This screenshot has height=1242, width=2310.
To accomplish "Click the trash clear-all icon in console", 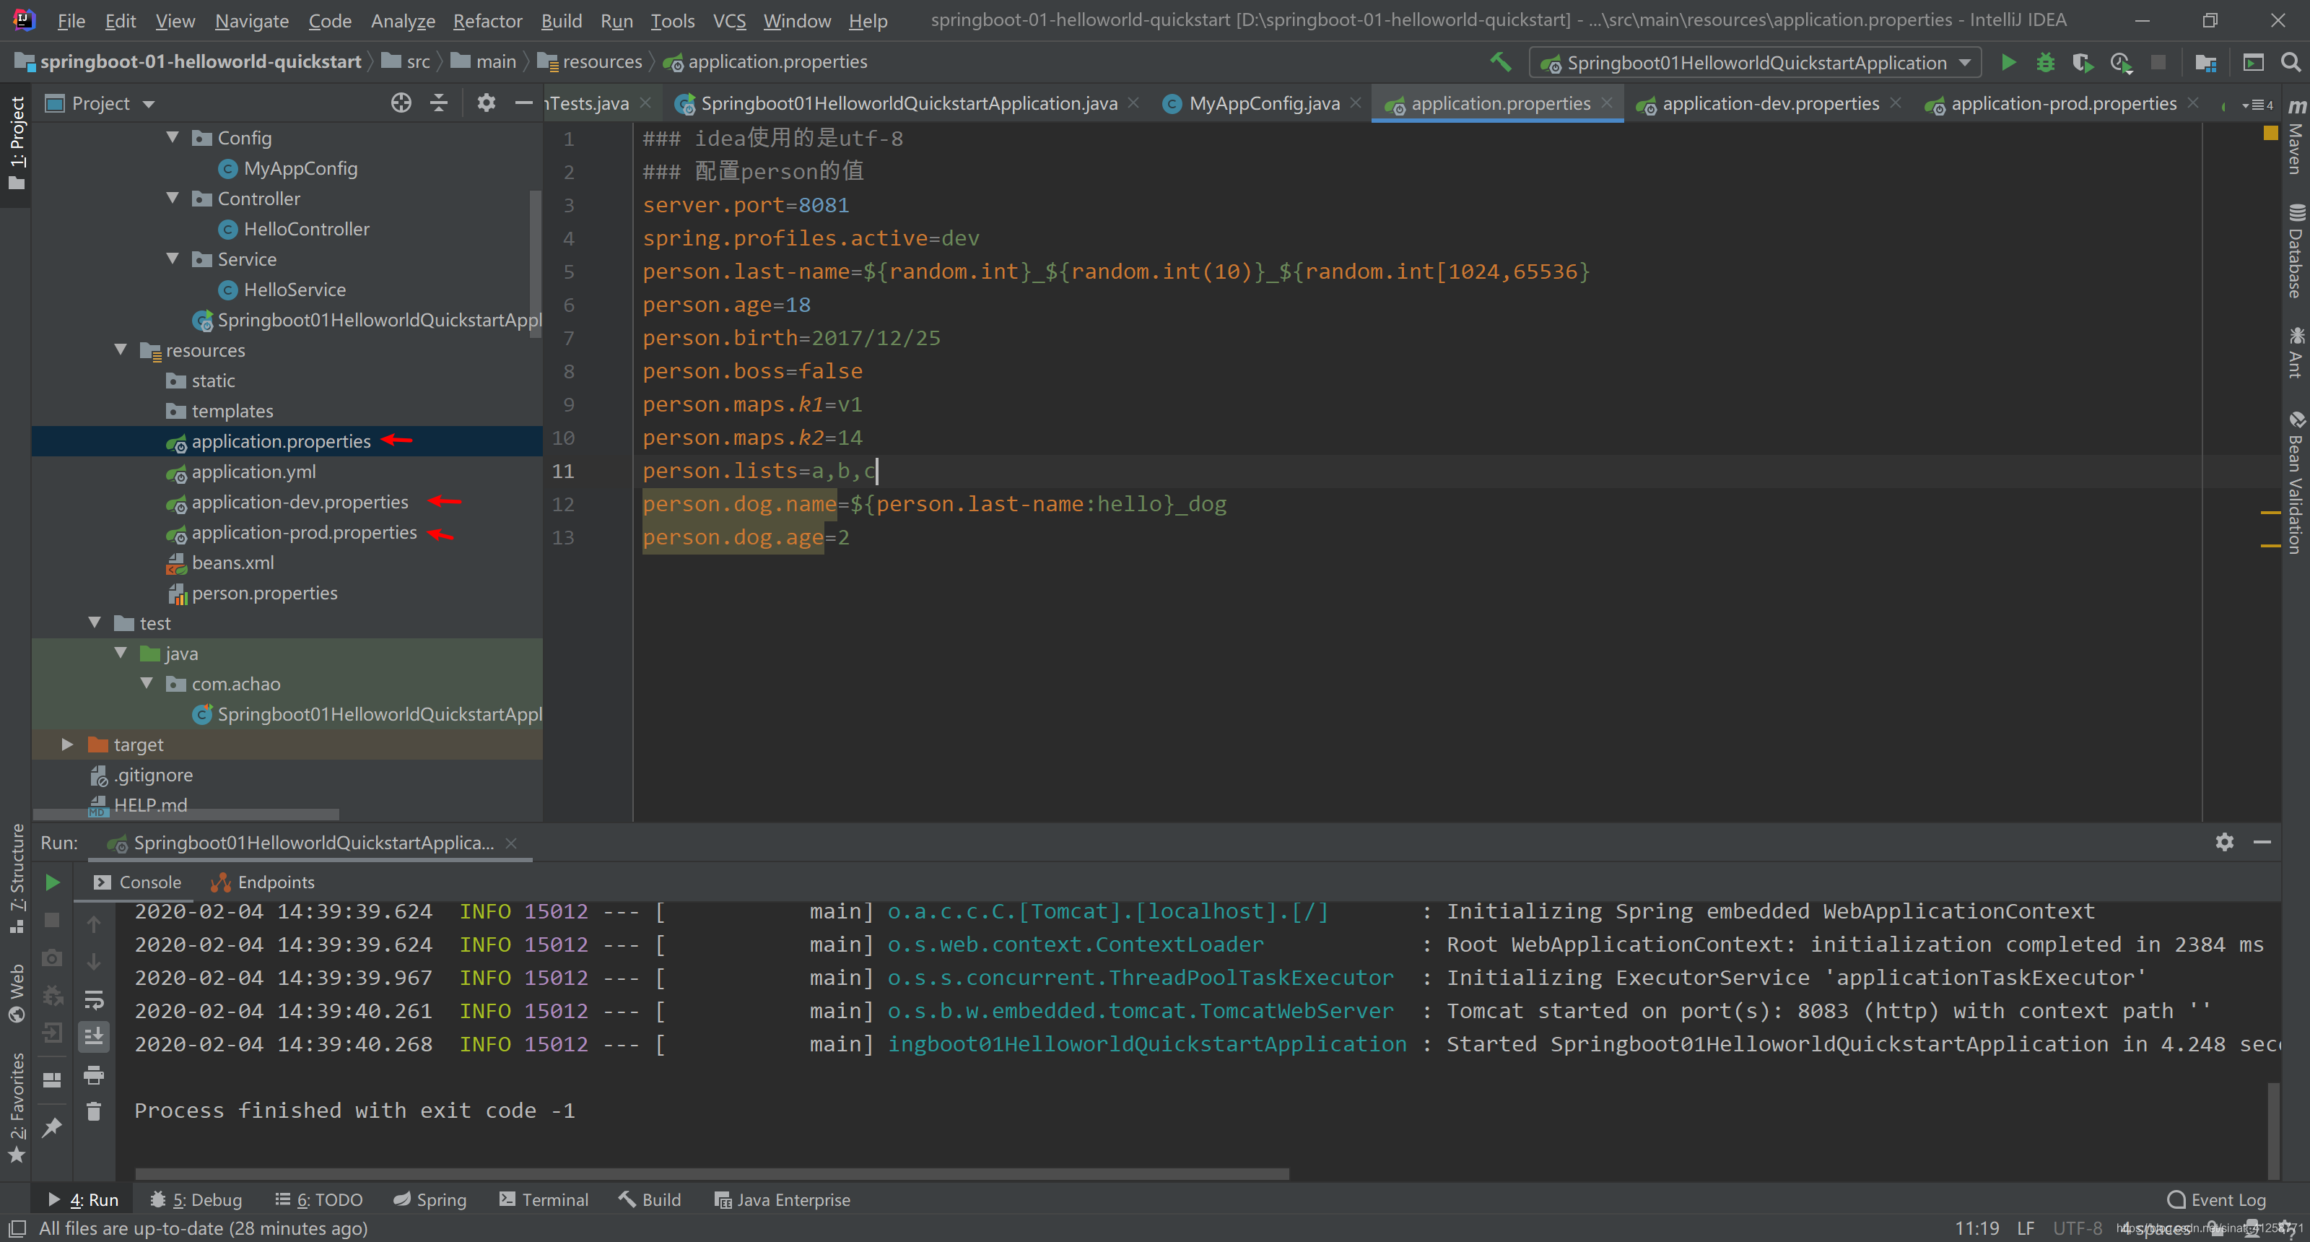I will pos(93,1112).
